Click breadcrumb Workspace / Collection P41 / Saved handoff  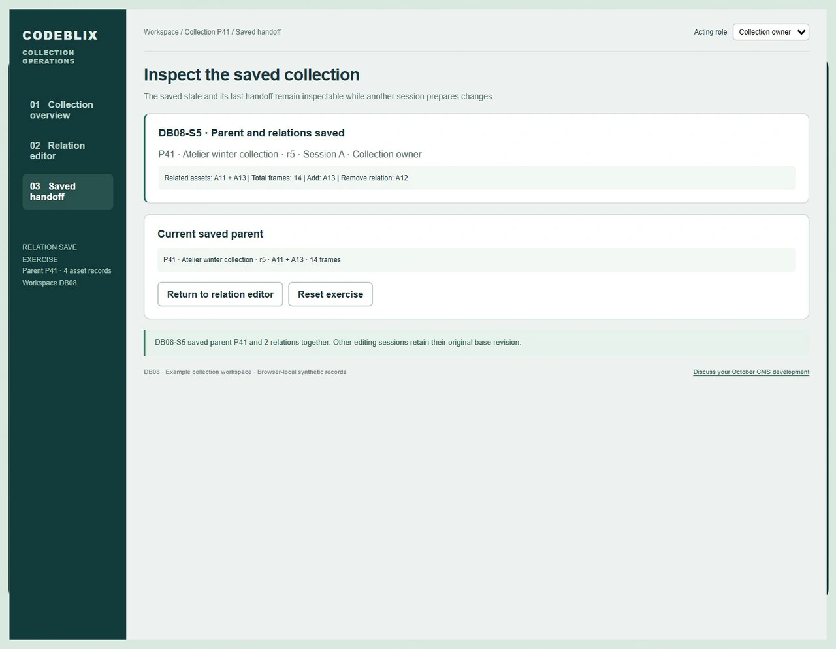pos(212,32)
